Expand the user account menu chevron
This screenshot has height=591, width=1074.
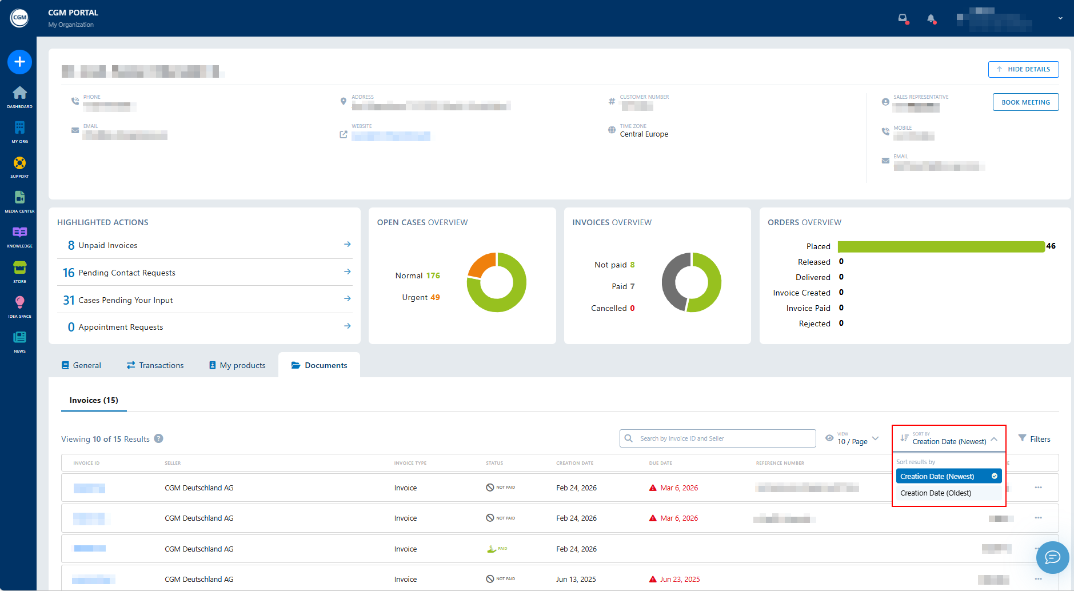pos(1060,18)
